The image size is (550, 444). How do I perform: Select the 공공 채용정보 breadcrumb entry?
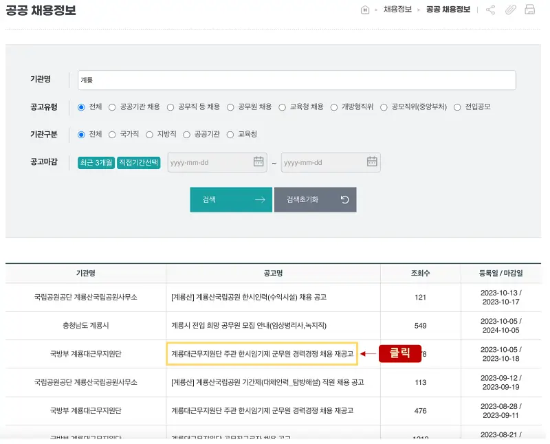pyautogui.click(x=448, y=10)
